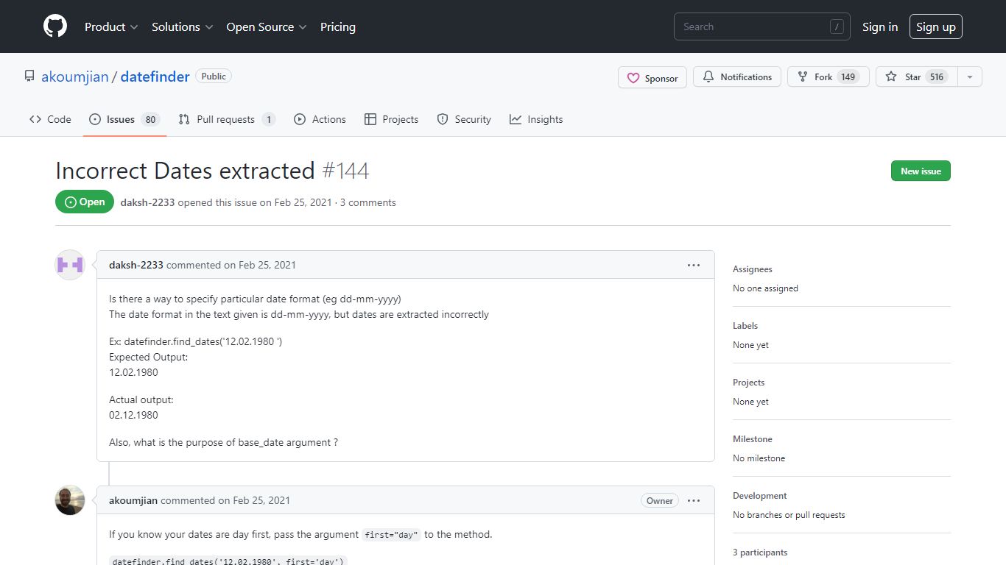Focus the Search input field
Screen dimensions: 1006x565
(x=762, y=26)
